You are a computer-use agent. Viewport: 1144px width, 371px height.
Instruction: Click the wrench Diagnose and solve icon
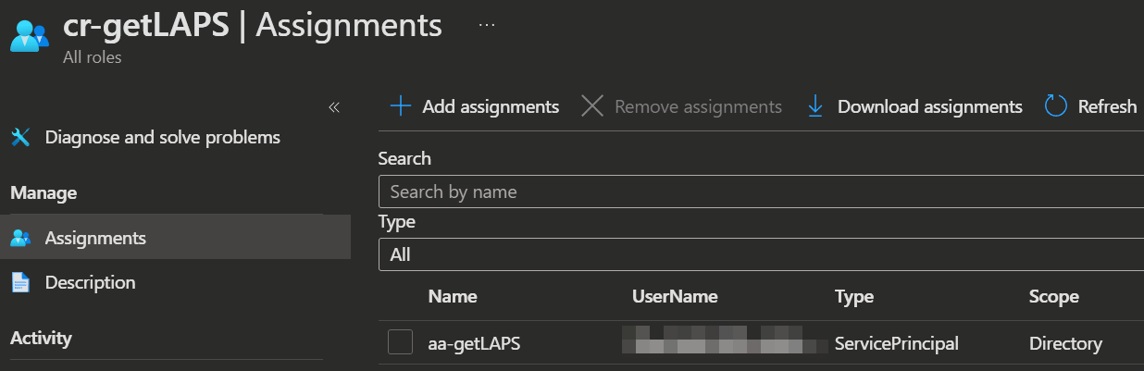(20, 138)
